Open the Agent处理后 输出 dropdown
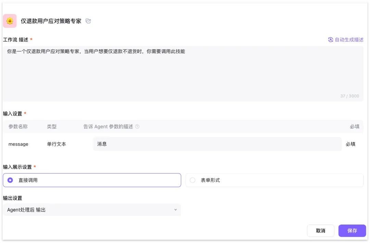The width and height of the screenshot is (370, 243). [92, 210]
